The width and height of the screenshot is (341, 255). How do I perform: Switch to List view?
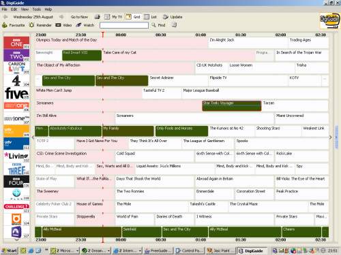[151, 17]
